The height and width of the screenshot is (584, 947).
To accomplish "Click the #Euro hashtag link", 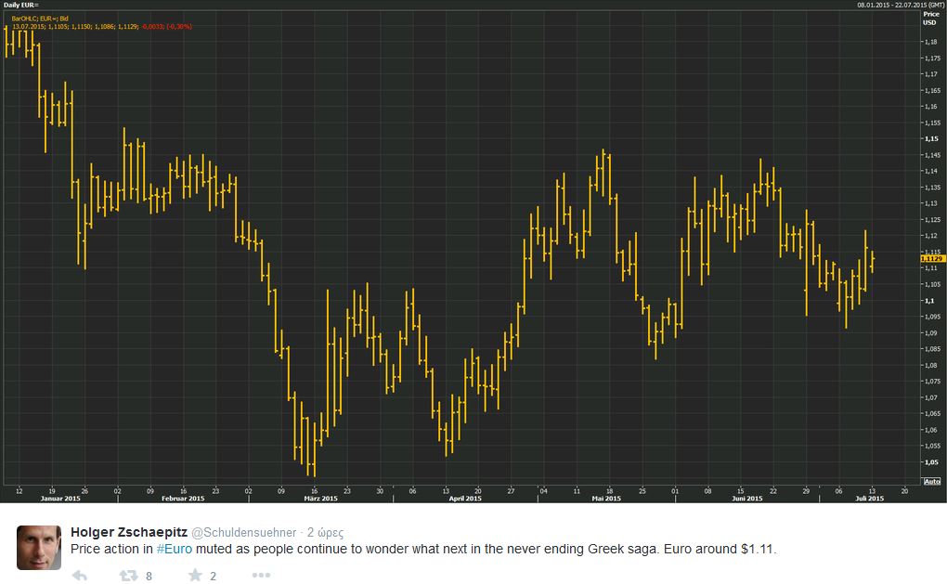I will (174, 549).
